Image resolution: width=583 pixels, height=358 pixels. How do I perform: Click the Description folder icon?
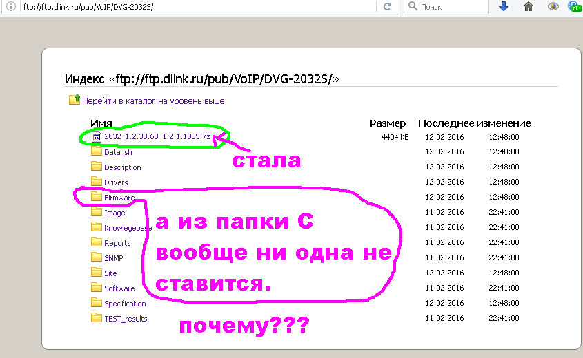(x=97, y=167)
